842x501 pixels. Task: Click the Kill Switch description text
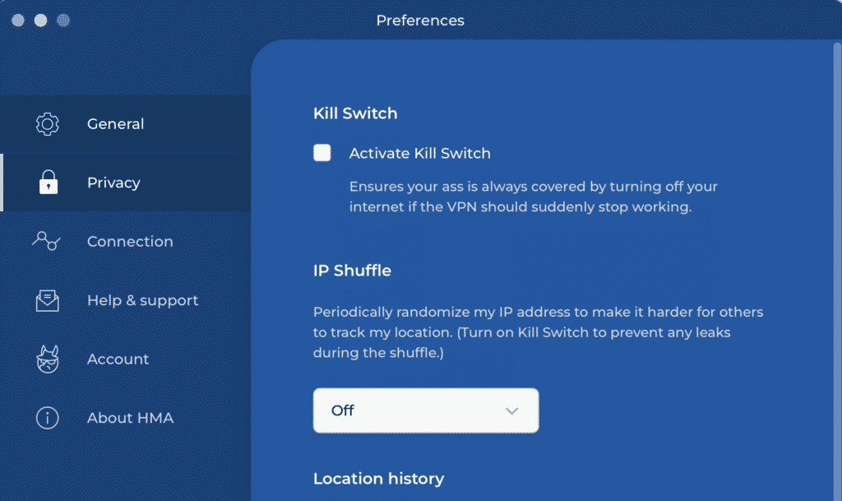pos(533,197)
